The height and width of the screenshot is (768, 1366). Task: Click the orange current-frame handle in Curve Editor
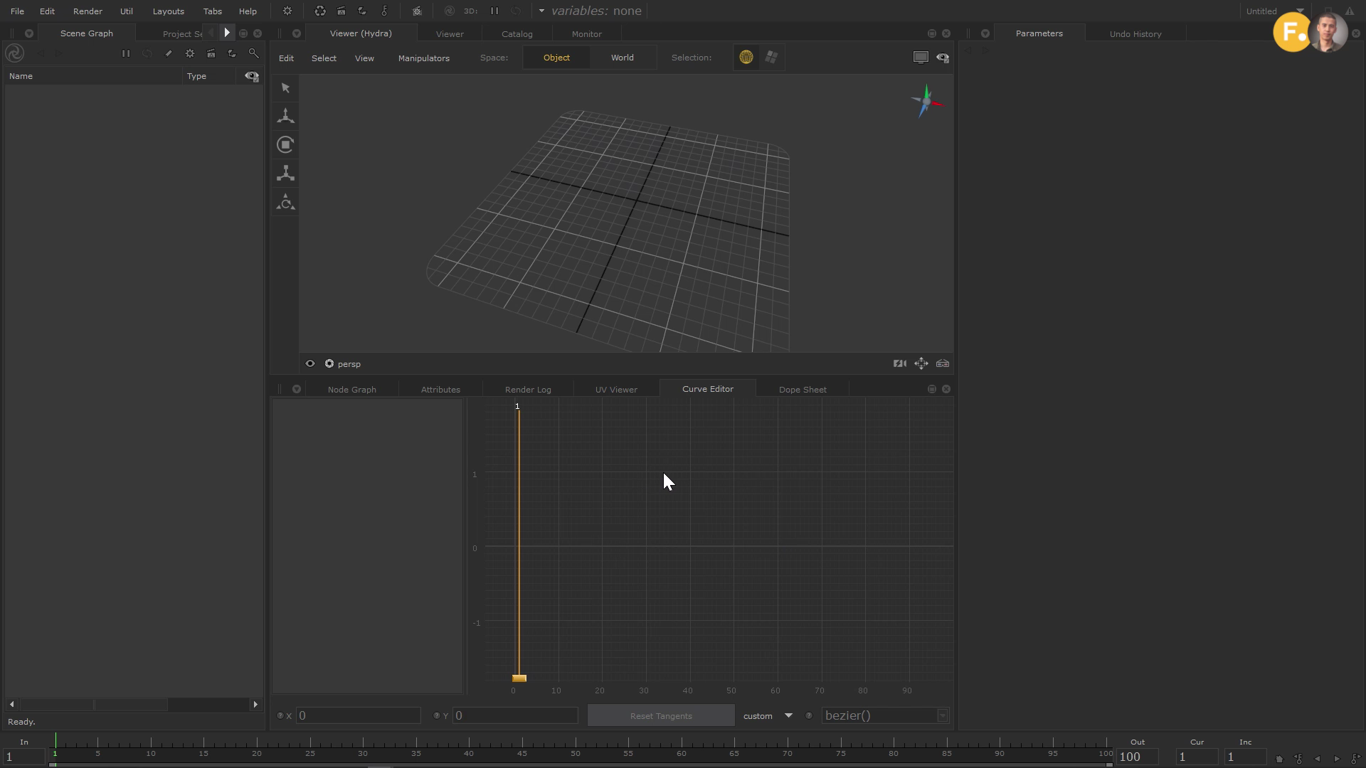coord(519,678)
